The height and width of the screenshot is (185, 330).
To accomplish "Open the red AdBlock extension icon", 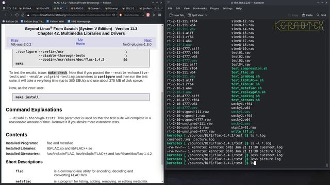I will (x=148, y=15).
